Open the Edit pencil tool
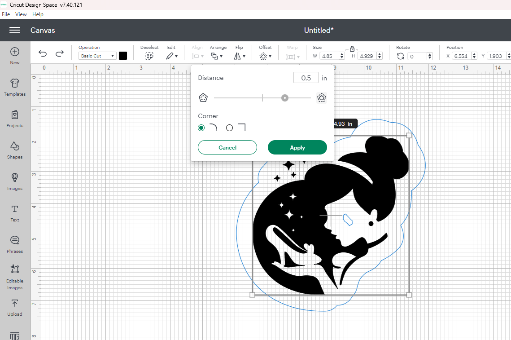 click(x=170, y=56)
